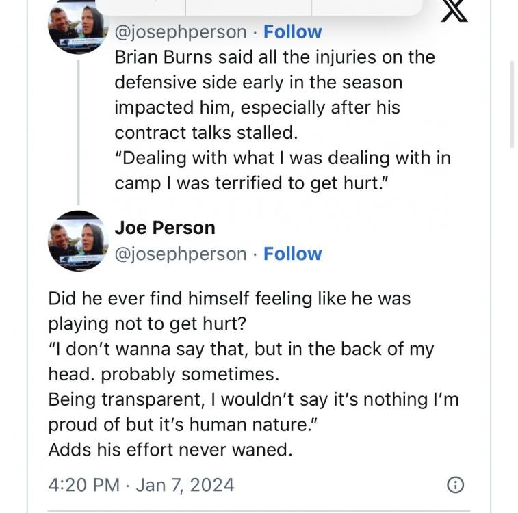The width and height of the screenshot is (518, 513).
Task: Tap the right segment of top popup
Action: (x=366, y=7)
